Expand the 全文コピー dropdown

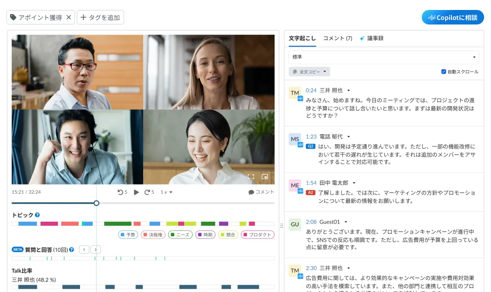tap(309, 72)
